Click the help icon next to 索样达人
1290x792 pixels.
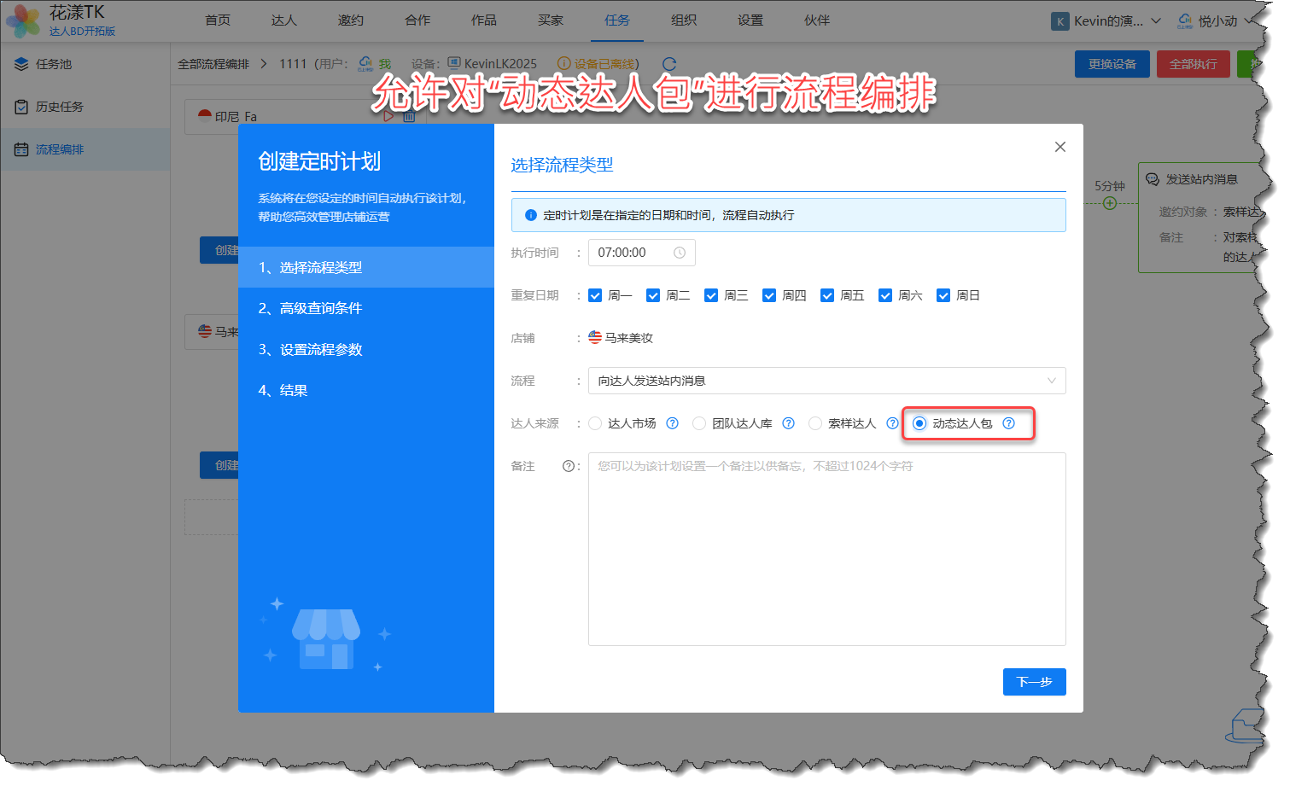coord(892,423)
